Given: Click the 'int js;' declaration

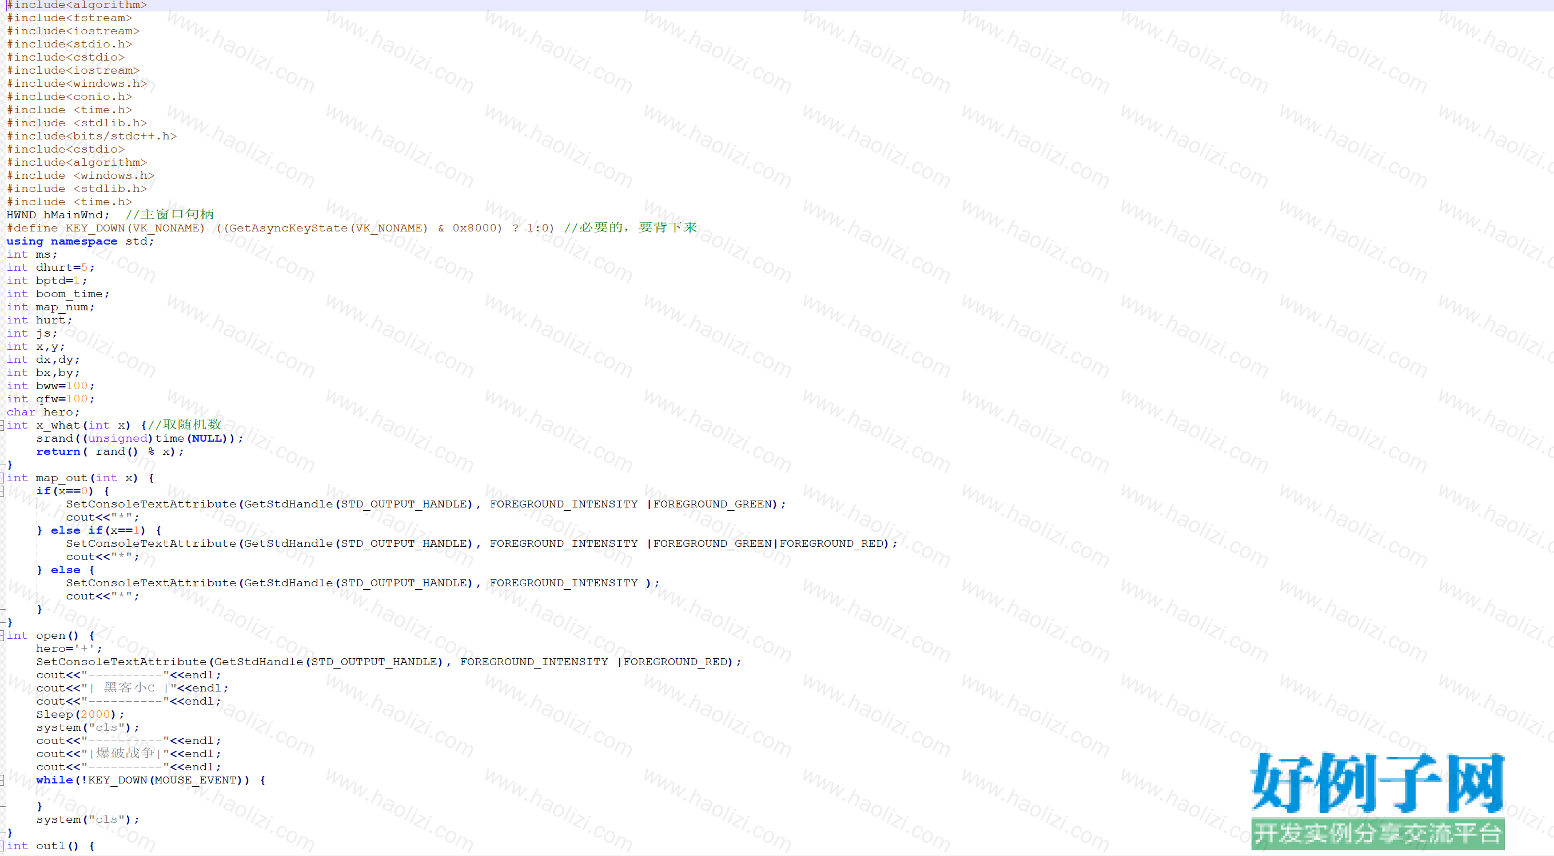Looking at the screenshot, I should point(32,333).
